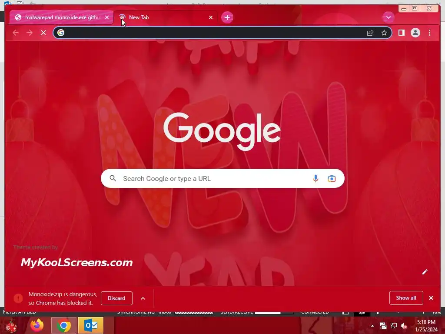This screenshot has width=445, height=334.
Task: Customize this page with pencil icon
Action: [425, 272]
